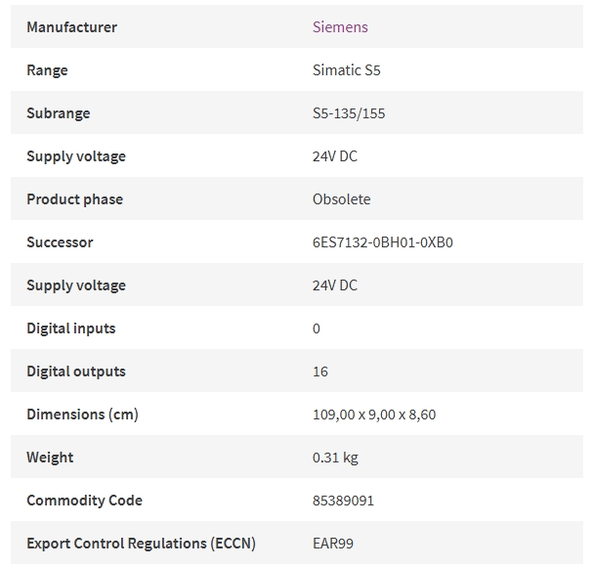Click the Digital outputs label
Screen dimensions: 595x568
click(76, 371)
